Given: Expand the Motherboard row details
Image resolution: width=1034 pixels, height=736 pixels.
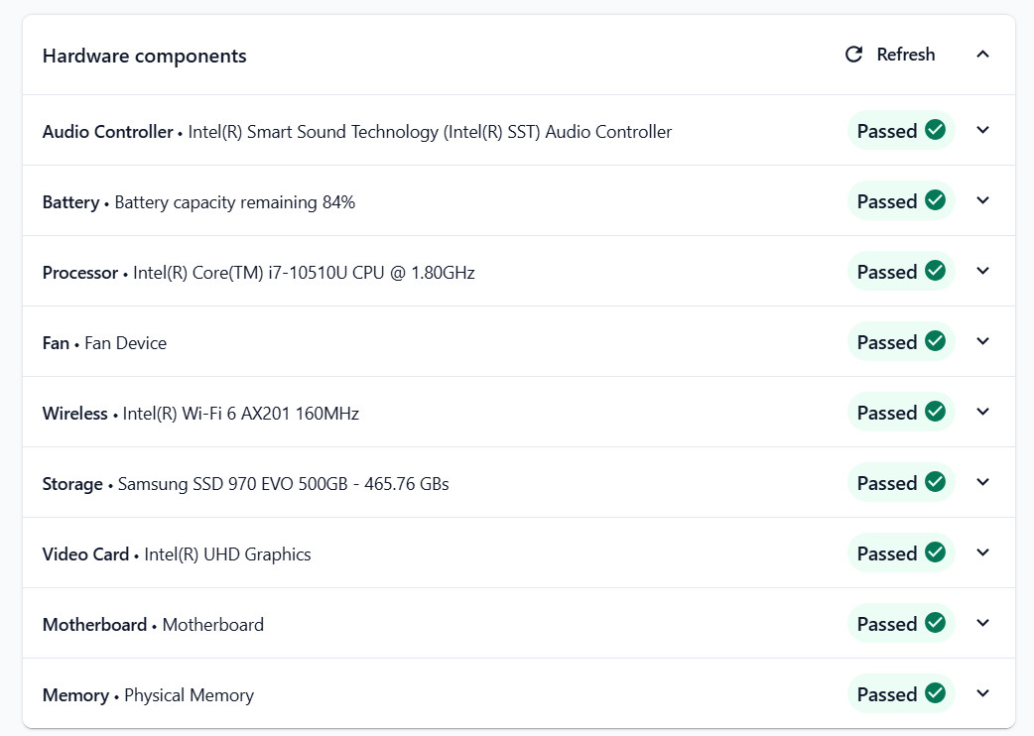Looking at the screenshot, I should 982,624.
